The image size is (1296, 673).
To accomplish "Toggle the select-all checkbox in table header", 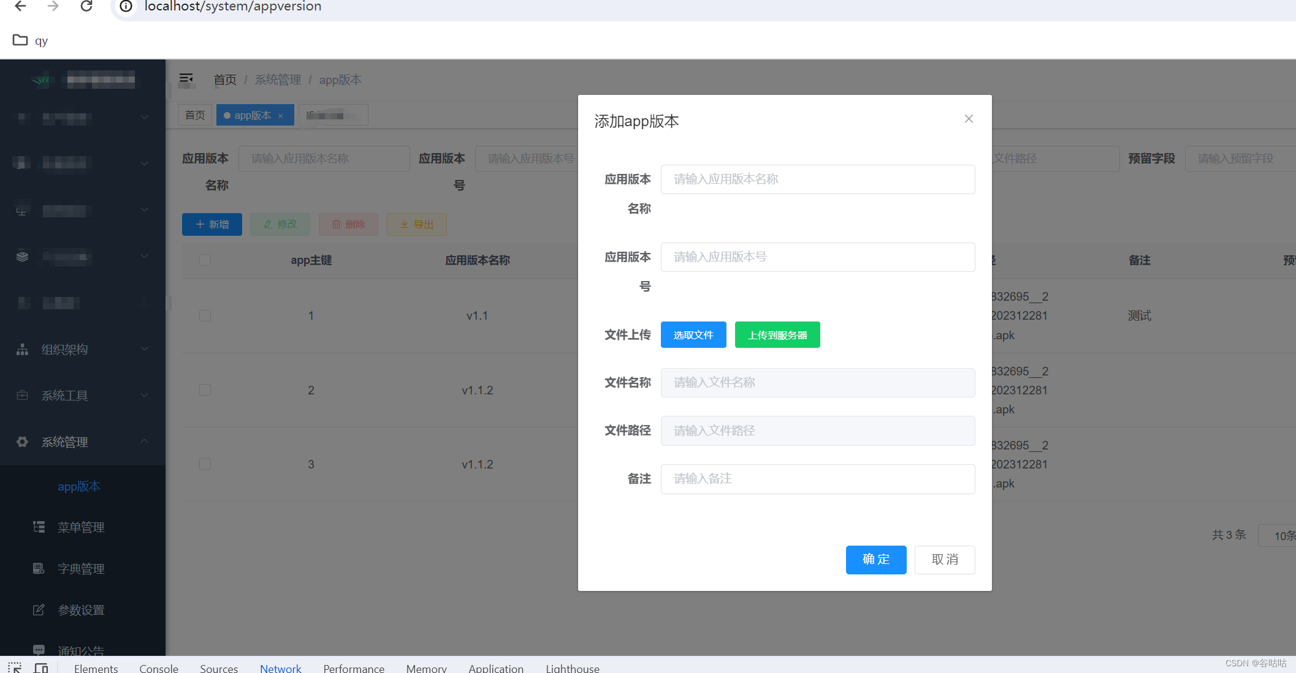I will [x=205, y=260].
